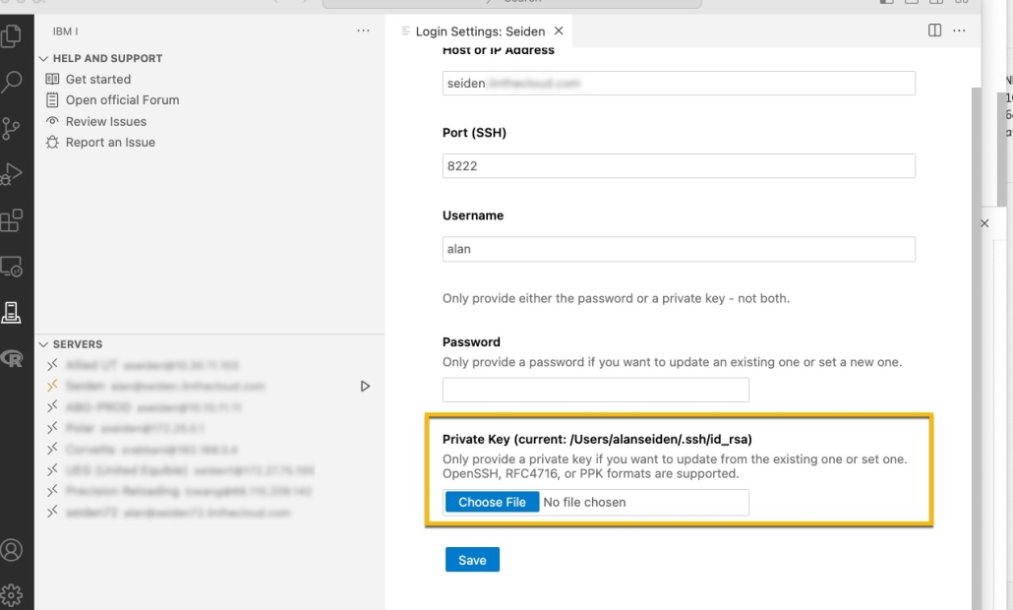Click inside the Password input field
The width and height of the screenshot is (1013, 610).
click(596, 390)
